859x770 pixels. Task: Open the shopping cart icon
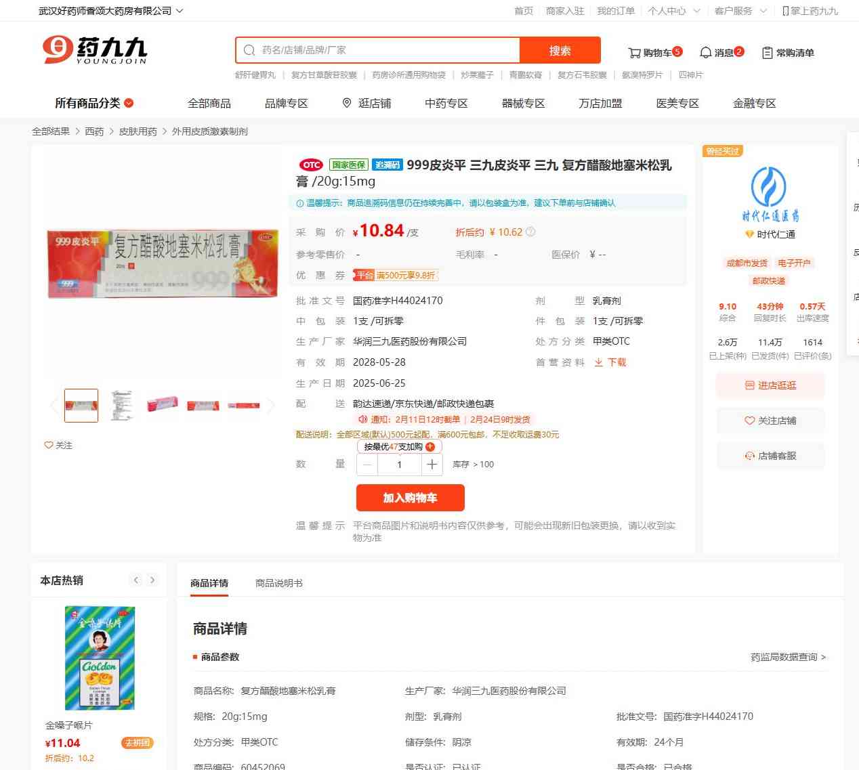click(634, 53)
